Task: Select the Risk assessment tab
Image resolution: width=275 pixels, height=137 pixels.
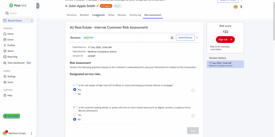Action: [x=153, y=15]
